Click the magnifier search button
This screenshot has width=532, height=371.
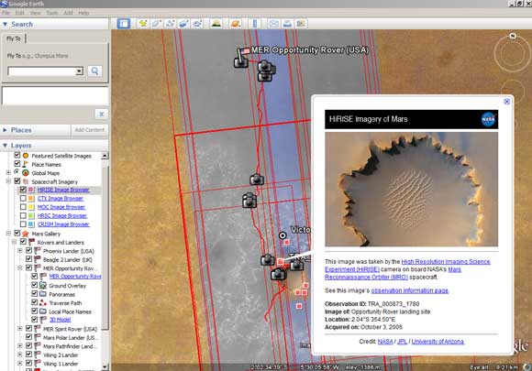pyautogui.click(x=94, y=71)
